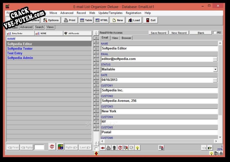Click the Blank button
This screenshot has width=230, height=162.
point(201,33)
